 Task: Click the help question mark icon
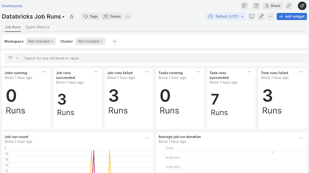pyautogui.click(x=256, y=6)
